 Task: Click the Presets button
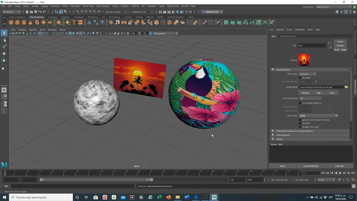point(340,46)
